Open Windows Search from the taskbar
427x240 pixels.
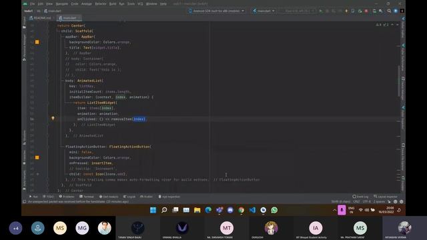click(x=164, y=210)
